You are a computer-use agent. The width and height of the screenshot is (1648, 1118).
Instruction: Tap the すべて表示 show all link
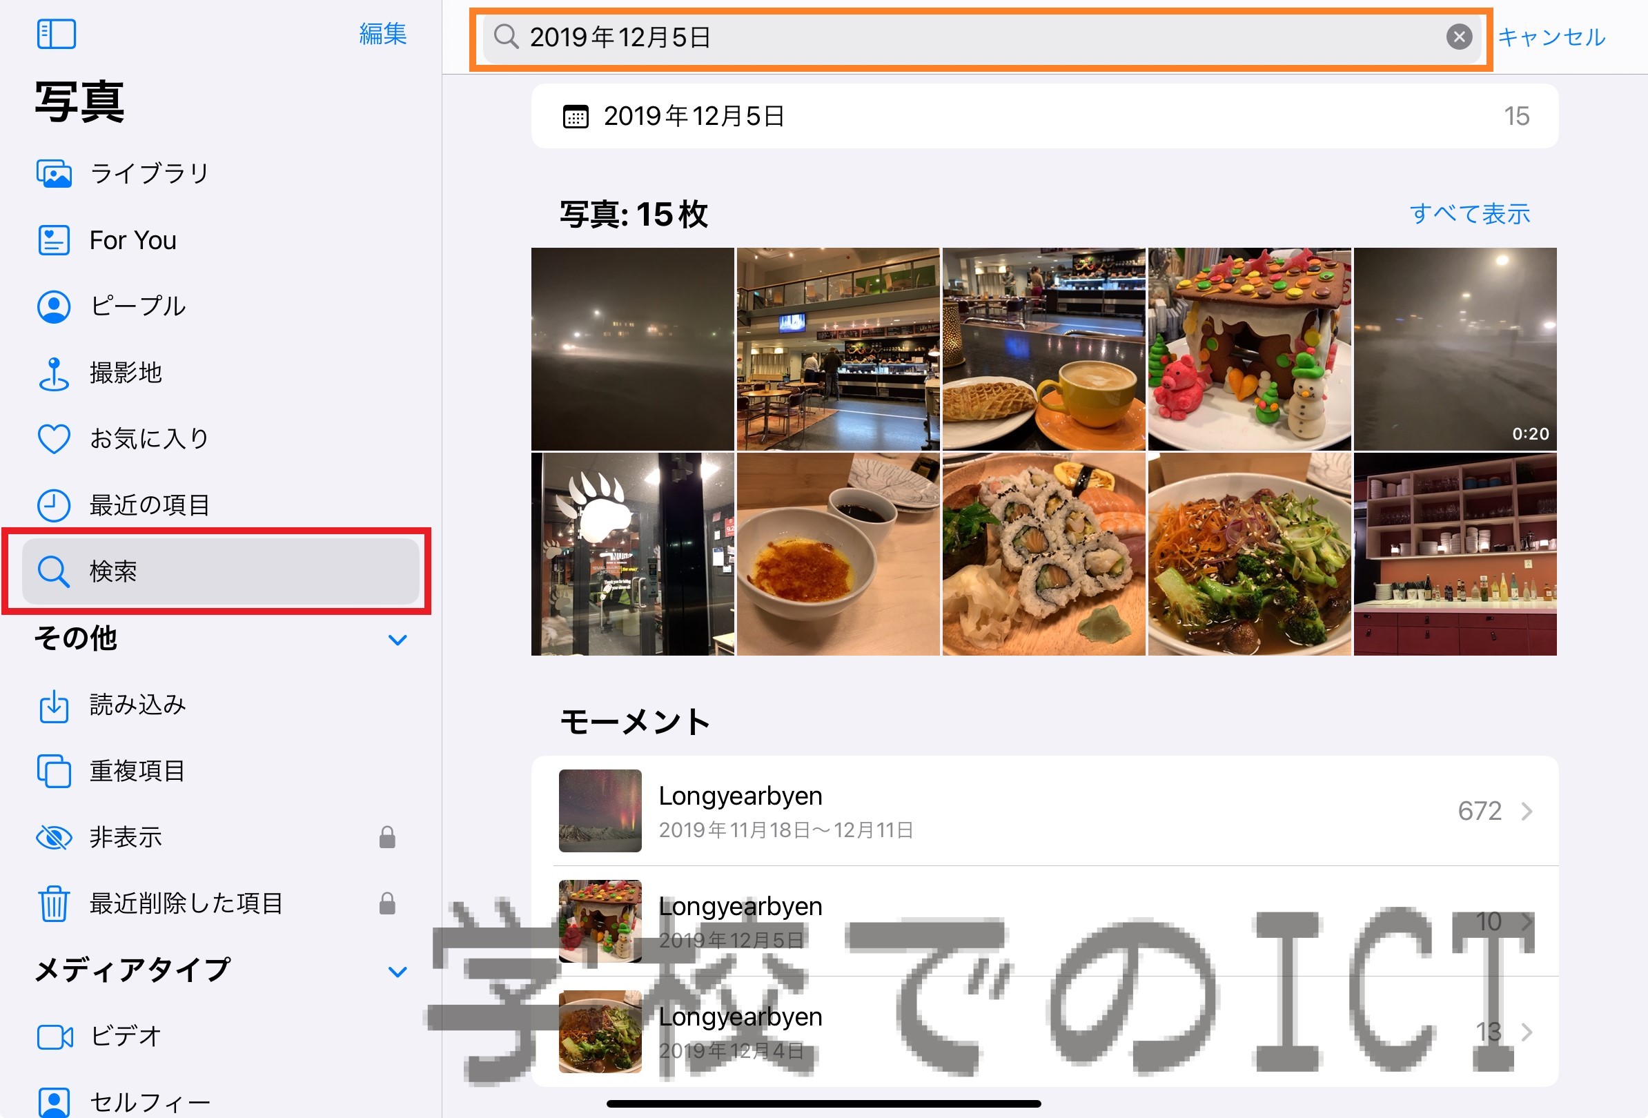[1469, 213]
